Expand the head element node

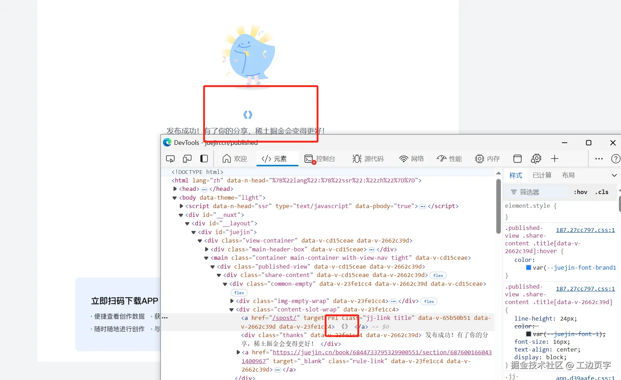(x=175, y=189)
